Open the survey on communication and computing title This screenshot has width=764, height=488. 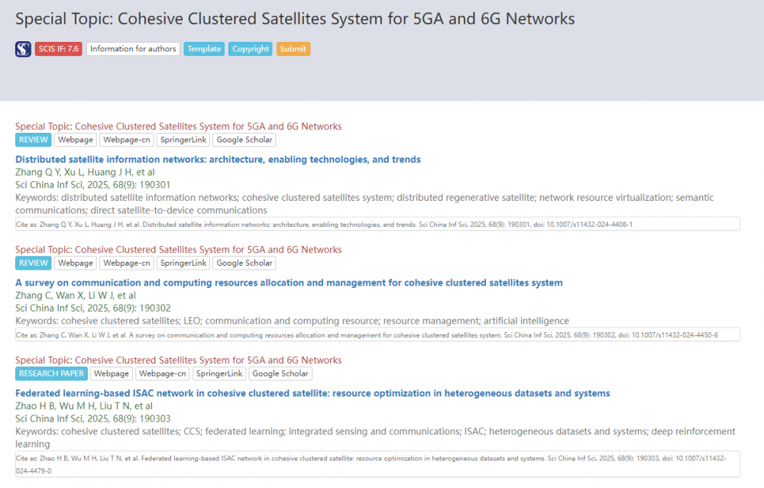[289, 283]
